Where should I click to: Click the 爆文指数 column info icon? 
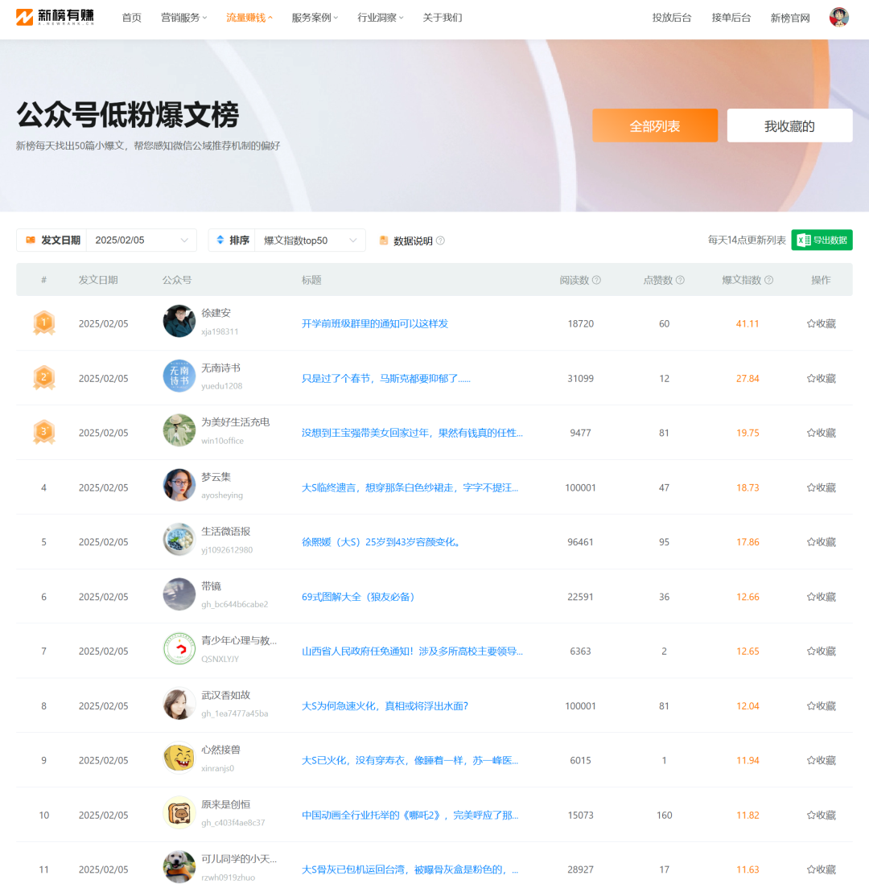768,280
